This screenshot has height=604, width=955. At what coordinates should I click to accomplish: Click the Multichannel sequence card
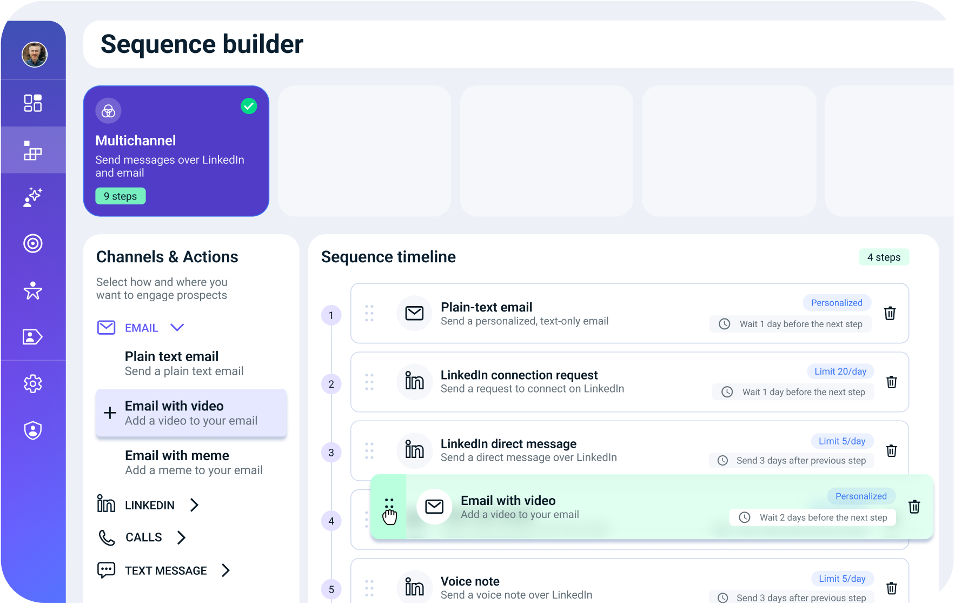tap(176, 151)
